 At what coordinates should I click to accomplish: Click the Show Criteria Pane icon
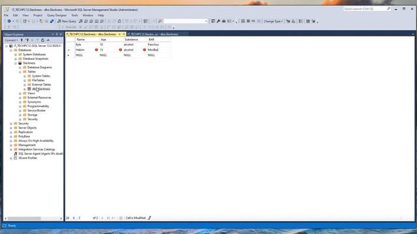(248, 21)
